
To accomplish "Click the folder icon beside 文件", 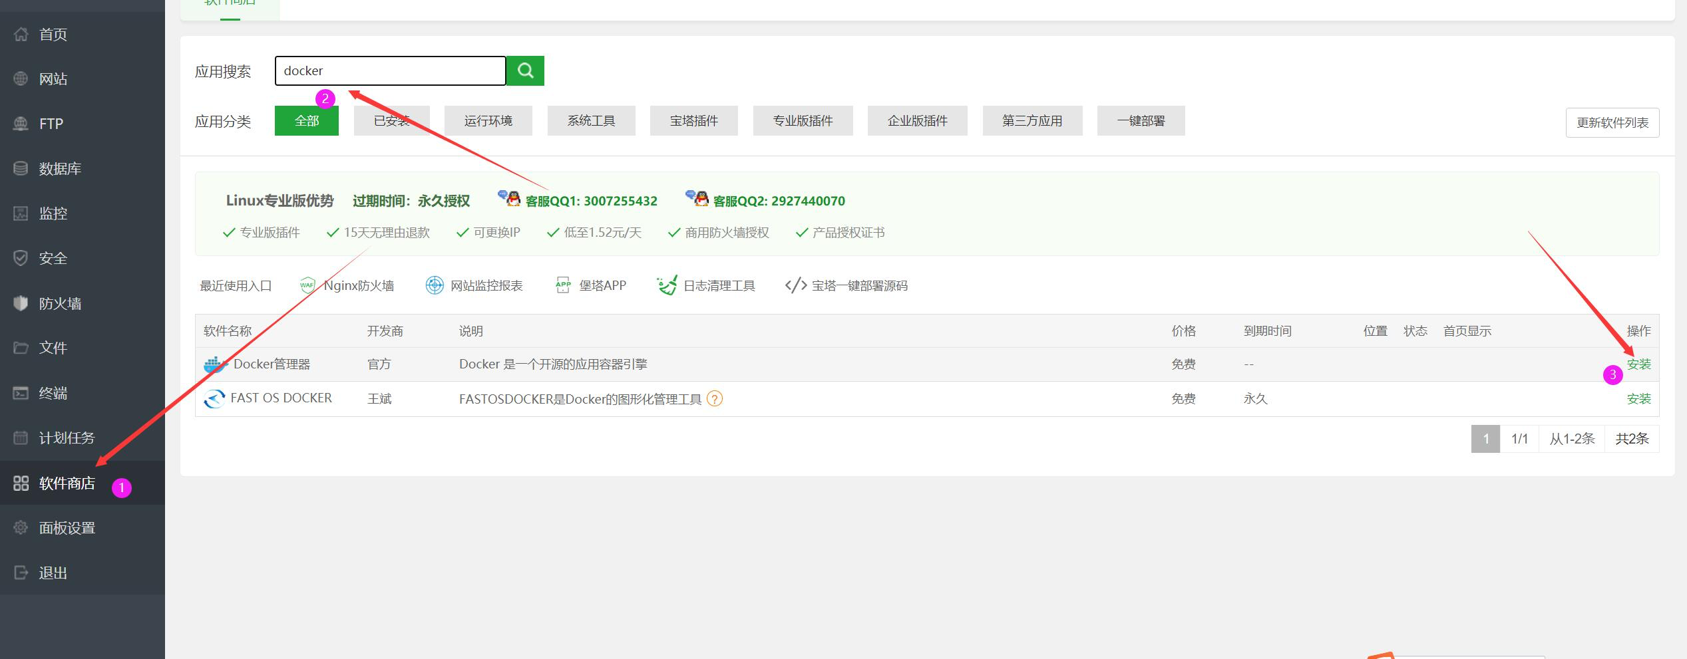I will [21, 348].
